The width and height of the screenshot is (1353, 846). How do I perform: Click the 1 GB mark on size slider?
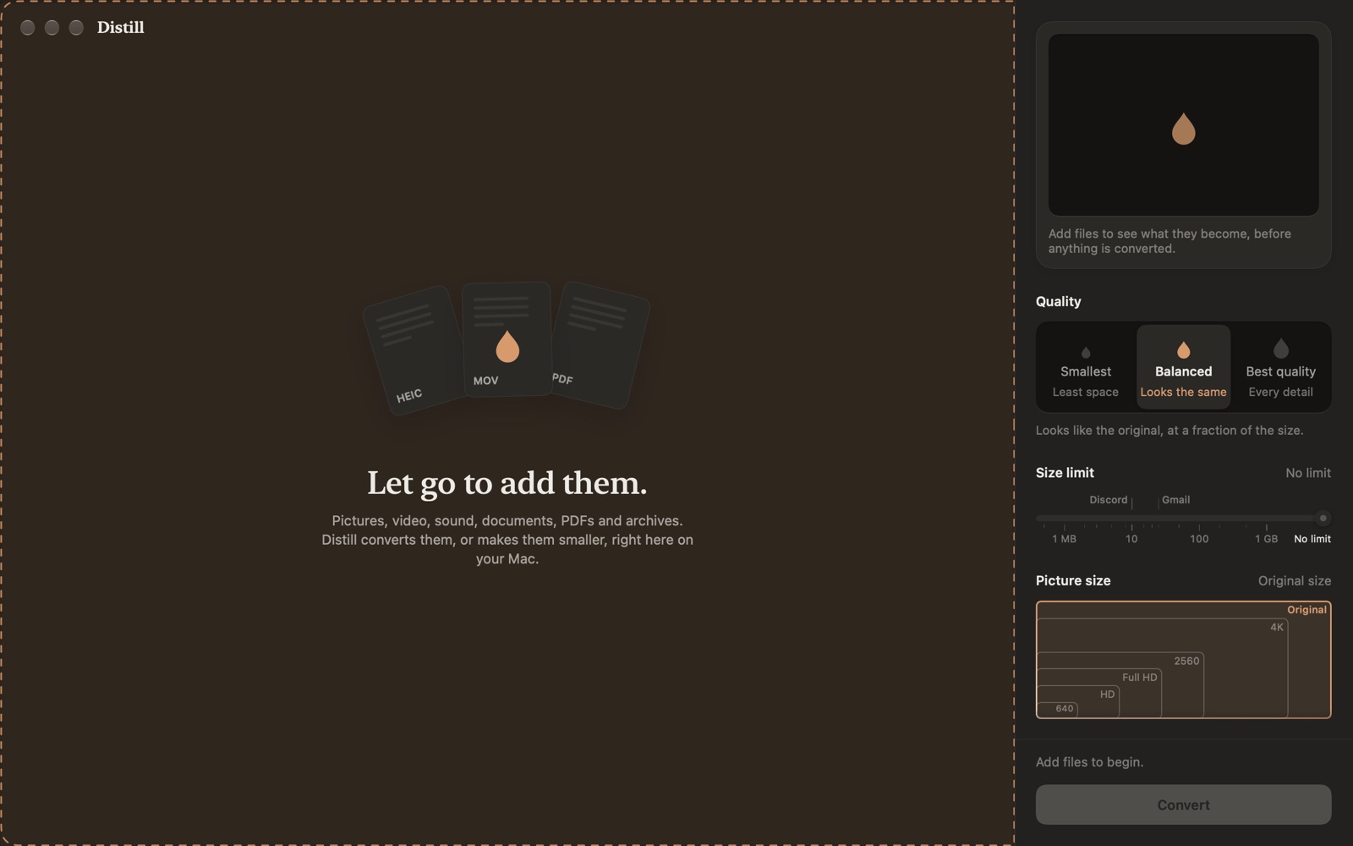pos(1266,539)
